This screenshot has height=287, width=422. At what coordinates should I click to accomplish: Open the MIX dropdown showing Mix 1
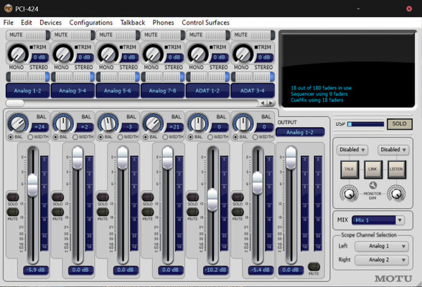378,220
